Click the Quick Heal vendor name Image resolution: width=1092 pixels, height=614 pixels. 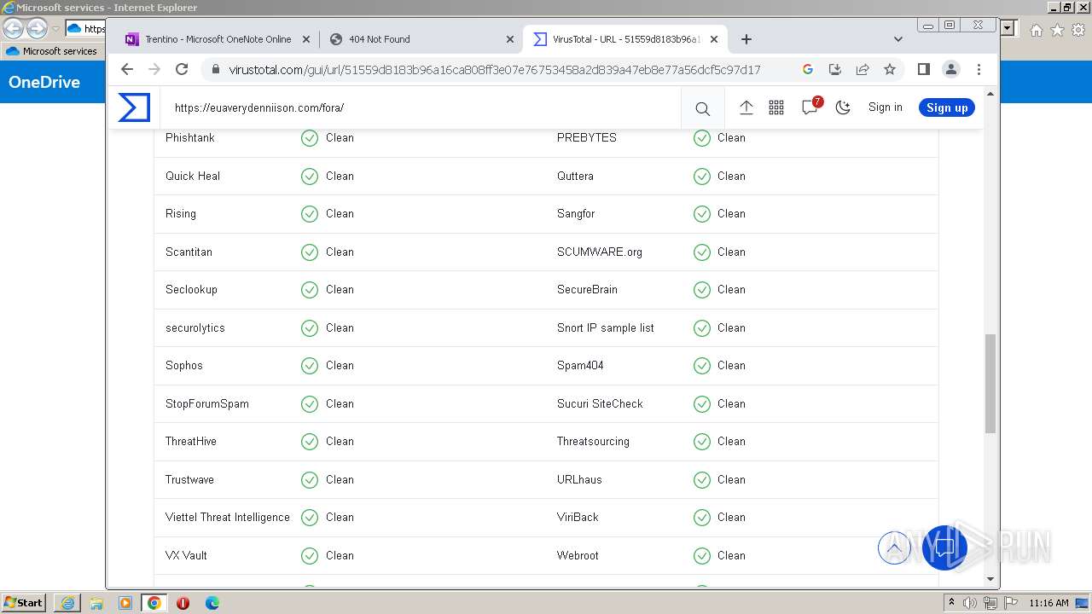coord(193,177)
